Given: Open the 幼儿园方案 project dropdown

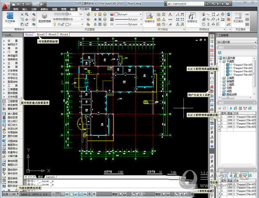Looking at the screenshot, I should coord(237,42).
